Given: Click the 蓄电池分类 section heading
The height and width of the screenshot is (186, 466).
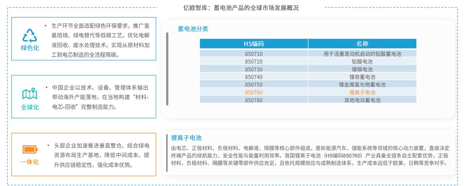Looking at the screenshot, I should (193, 29).
